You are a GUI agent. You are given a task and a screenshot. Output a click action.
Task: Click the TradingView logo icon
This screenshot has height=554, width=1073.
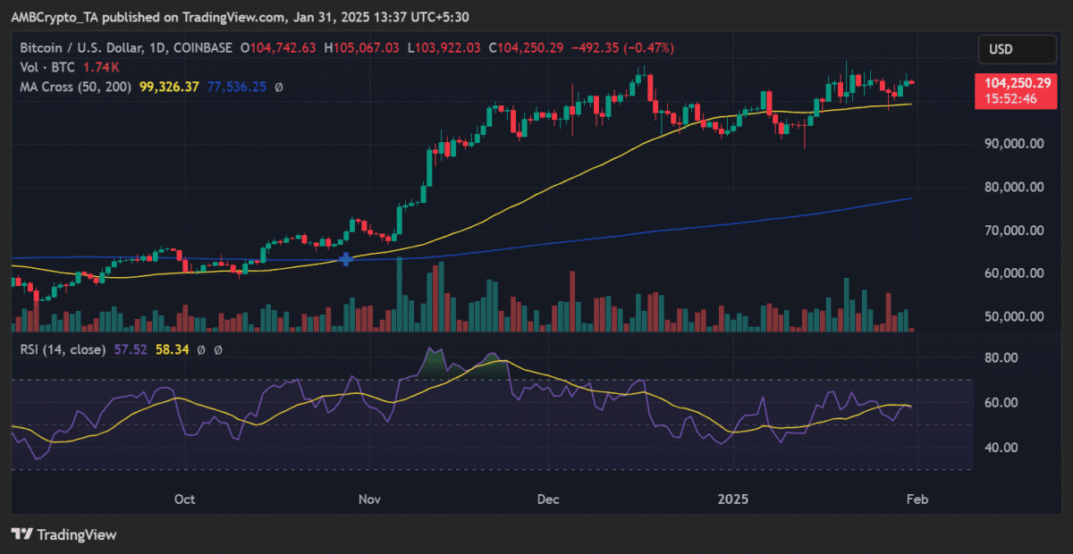click(x=22, y=534)
